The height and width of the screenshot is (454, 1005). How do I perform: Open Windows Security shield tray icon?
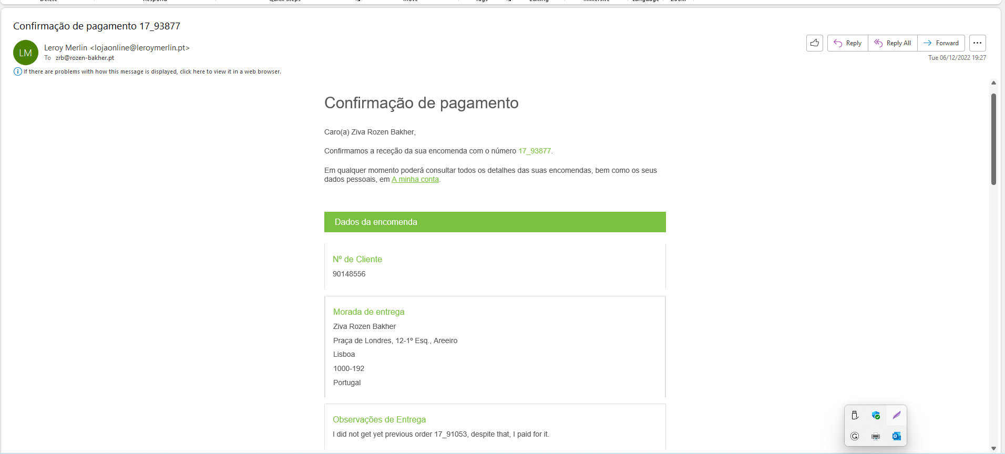pyautogui.click(x=876, y=415)
